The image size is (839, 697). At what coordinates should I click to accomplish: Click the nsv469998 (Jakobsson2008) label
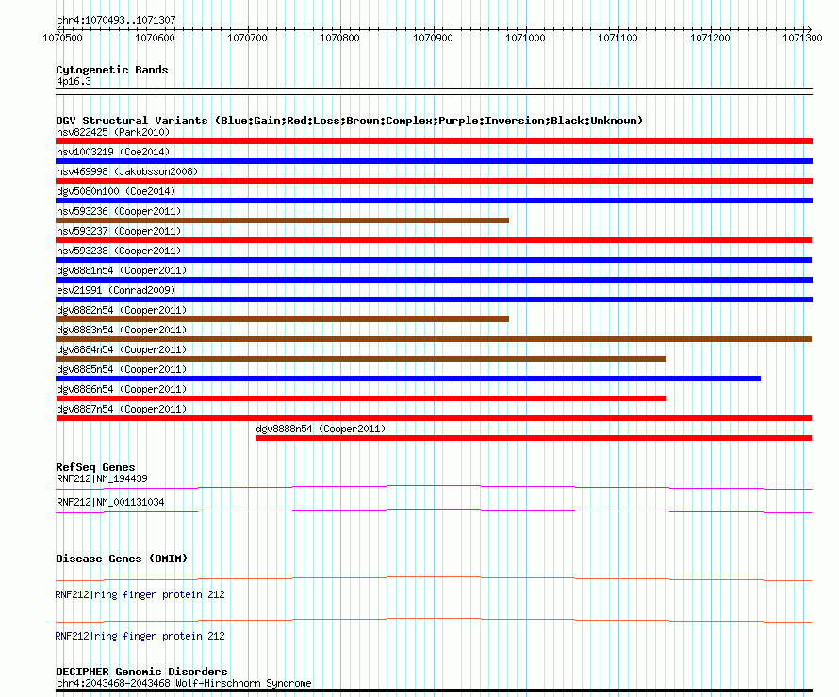tap(127, 171)
